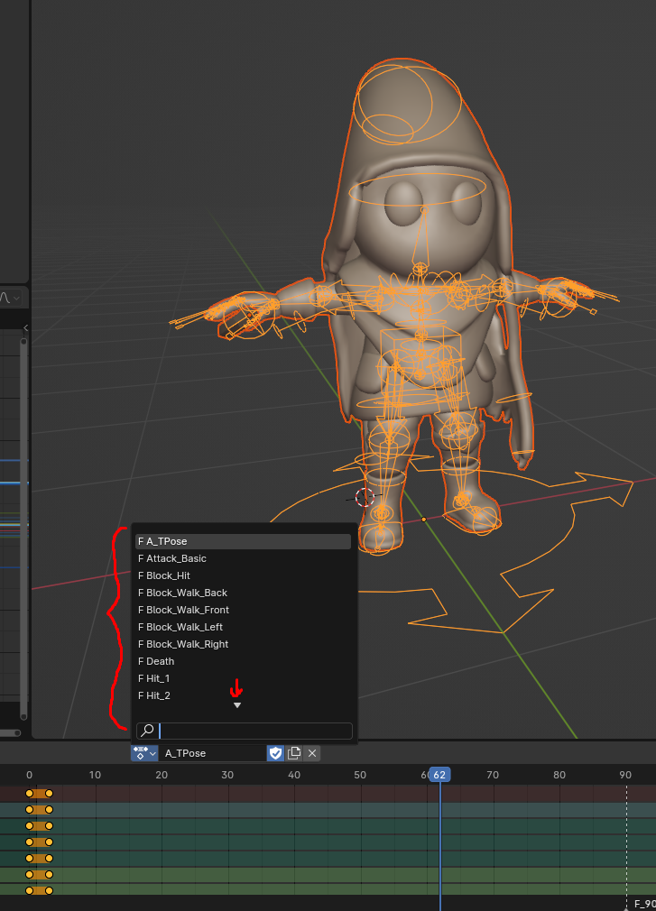
Task: Jump to frame 30 on the ruler
Action: (x=227, y=775)
